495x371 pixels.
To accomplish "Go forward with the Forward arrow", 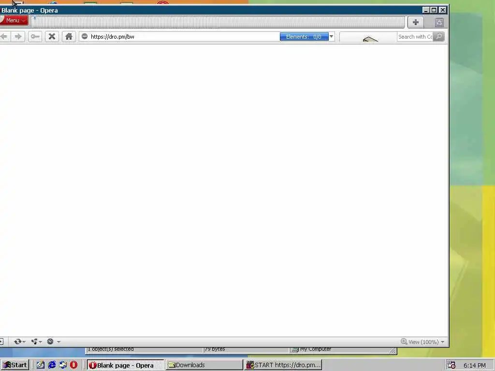I will pyautogui.click(x=18, y=37).
